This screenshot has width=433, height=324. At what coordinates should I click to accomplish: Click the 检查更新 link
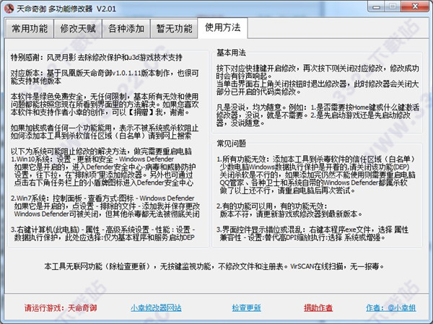click(x=246, y=307)
